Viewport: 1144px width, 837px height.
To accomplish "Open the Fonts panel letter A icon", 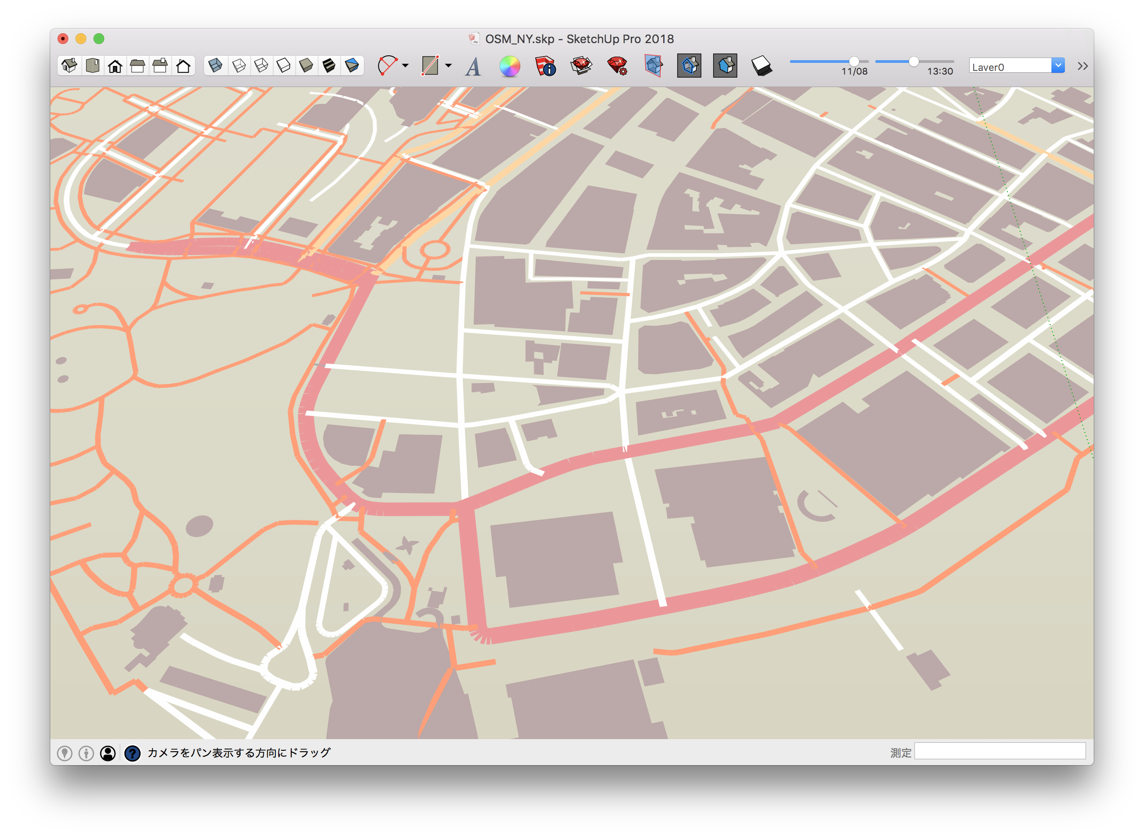I will [474, 66].
